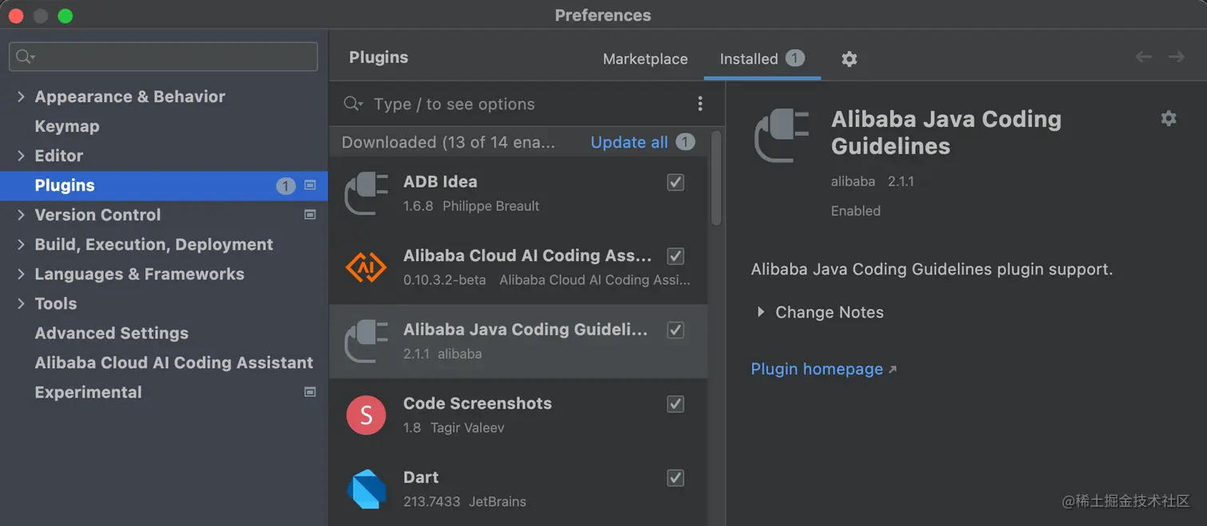
Task: Expand the Build, Execution, Deployment node
Action: tap(22, 244)
